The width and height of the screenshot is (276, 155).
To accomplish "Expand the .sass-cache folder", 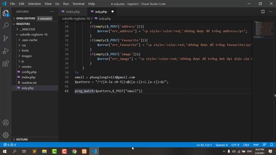I will (x=29, y=40).
